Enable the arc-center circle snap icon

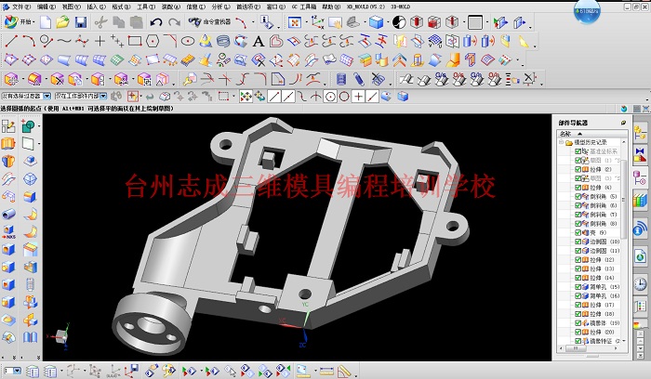[344, 97]
